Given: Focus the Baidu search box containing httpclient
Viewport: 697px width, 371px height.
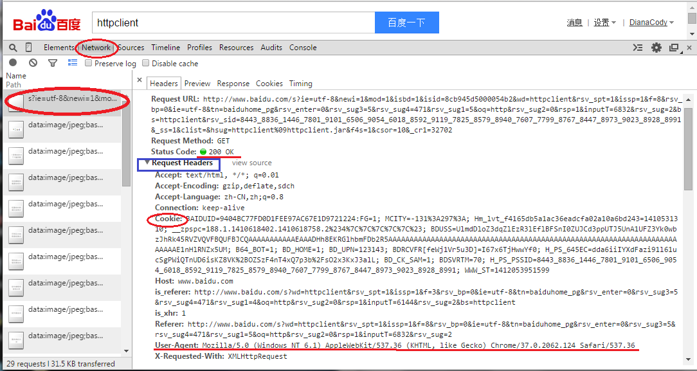Looking at the screenshot, I should (x=233, y=23).
